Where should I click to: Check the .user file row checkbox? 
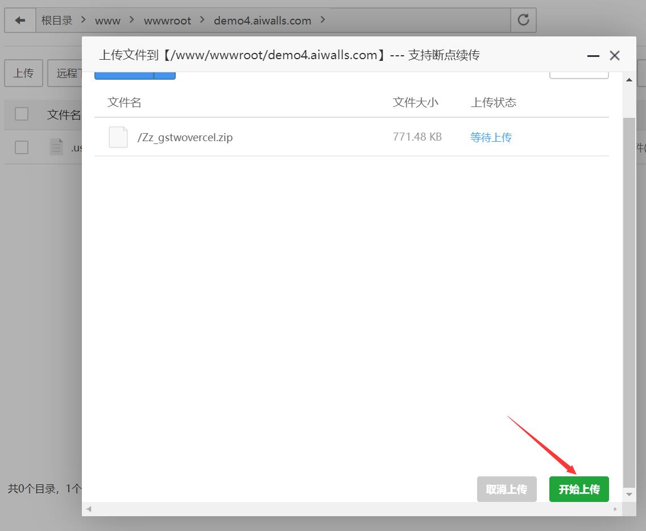tap(22, 147)
